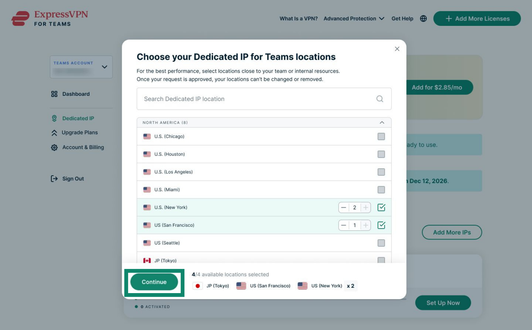Click the Dedicated IP pin icon
This screenshot has height=330, width=532.
pos(54,119)
